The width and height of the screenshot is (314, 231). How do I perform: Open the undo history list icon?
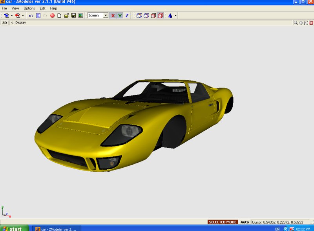point(38,16)
